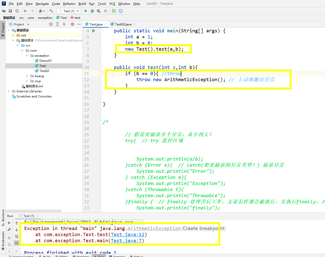
Task: Click the Run with Coverage shield icon
Action: click(99, 11)
